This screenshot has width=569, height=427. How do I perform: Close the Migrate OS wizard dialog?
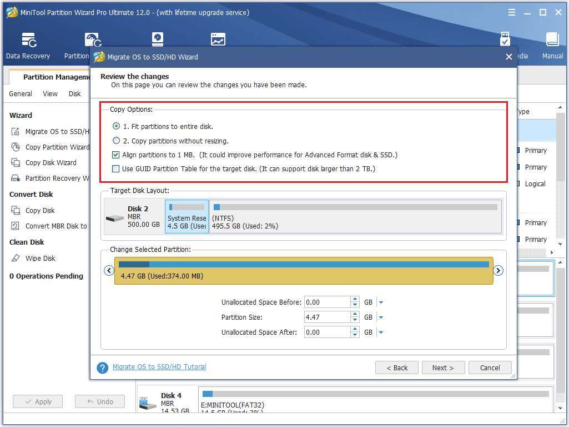508,57
